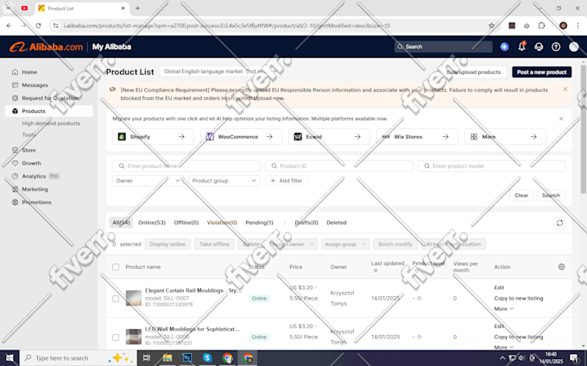Tick the select-all products checkbox
This screenshot has width=587, height=366.
pyautogui.click(x=116, y=267)
